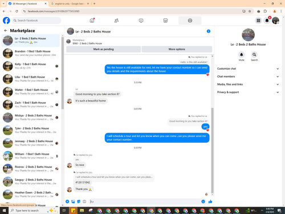Open Windows Start menu
285x214 pixels.
coord(4,211)
